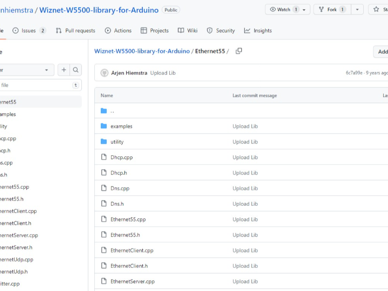Image resolution: width=388 pixels, height=291 pixels.
Task: Click the Add file button
Action: click(x=381, y=52)
